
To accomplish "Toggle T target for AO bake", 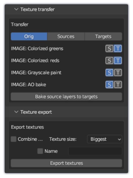I will (118, 85).
